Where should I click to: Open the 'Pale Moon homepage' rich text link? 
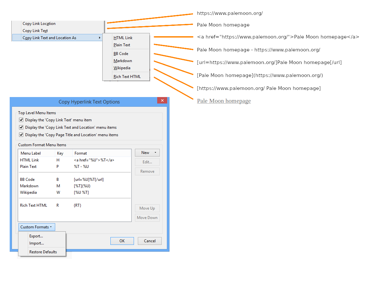[x=224, y=101]
